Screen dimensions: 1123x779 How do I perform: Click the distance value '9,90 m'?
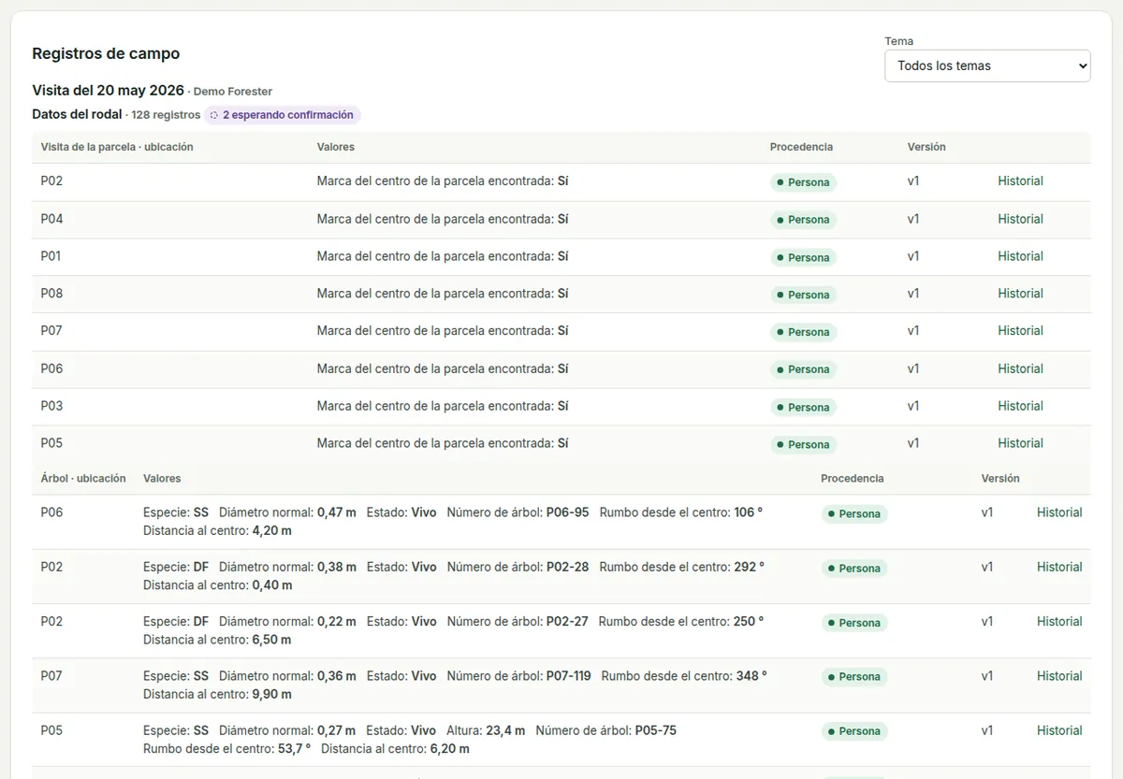pos(272,695)
